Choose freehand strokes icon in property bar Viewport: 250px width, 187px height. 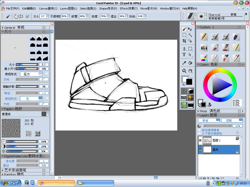[16, 16]
